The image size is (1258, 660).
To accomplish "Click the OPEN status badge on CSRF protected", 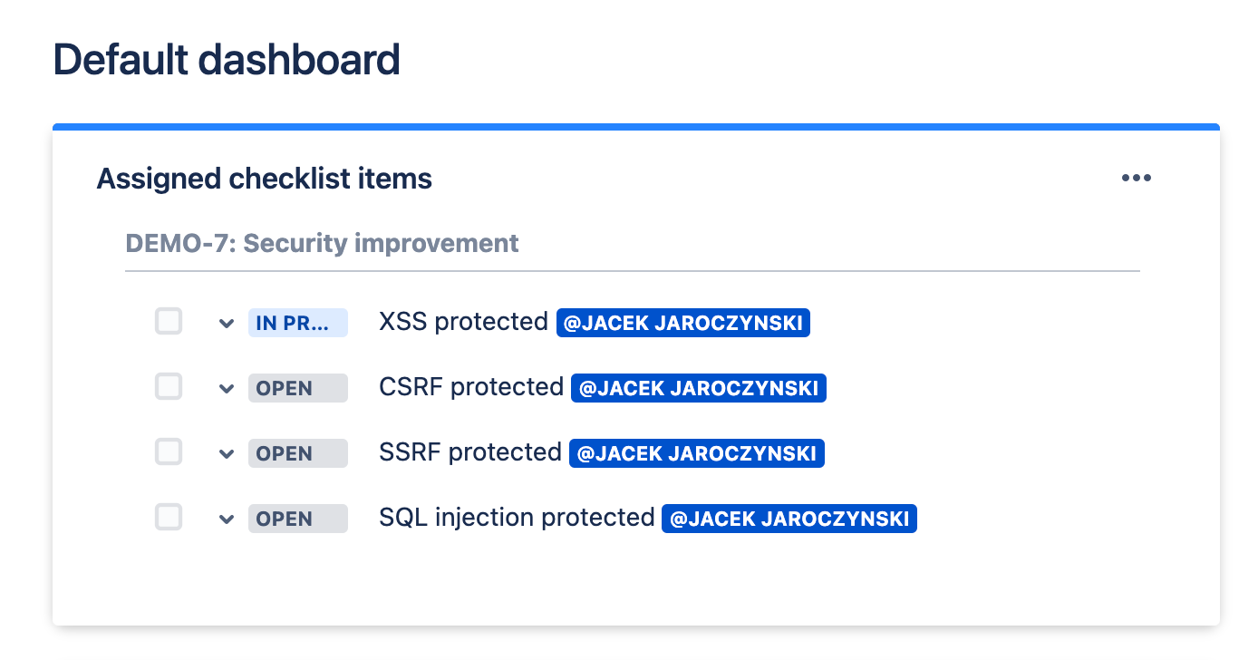I will [x=298, y=387].
